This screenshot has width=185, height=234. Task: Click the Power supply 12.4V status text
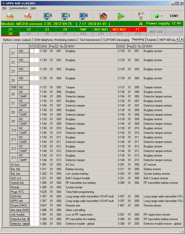click(164, 23)
